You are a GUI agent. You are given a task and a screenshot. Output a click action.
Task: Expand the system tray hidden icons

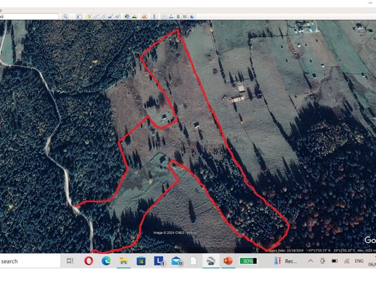coord(310,261)
